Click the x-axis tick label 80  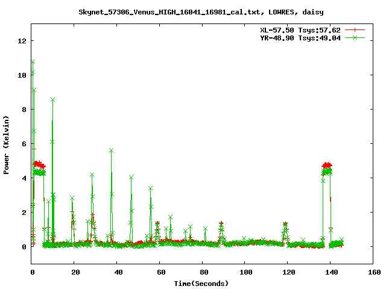(204, 272)
